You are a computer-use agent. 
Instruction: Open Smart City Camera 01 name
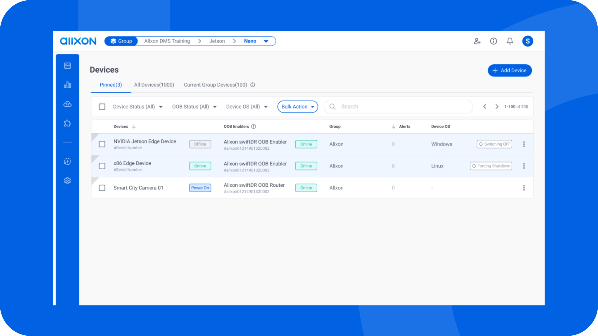pyautogui.click(x=139, y=188)
